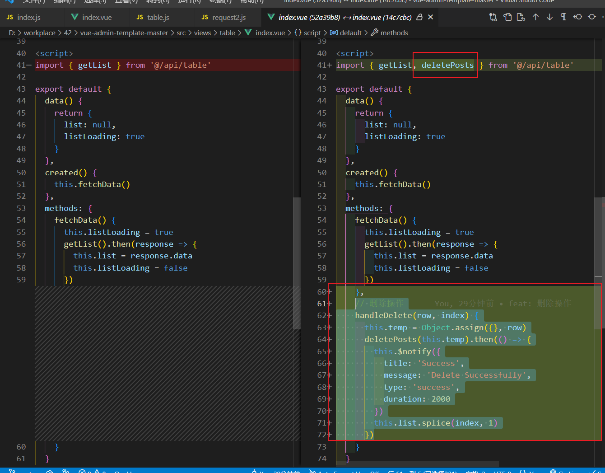
Task: Open the workplace breadcrumb folder
Action: coord(40,33)
